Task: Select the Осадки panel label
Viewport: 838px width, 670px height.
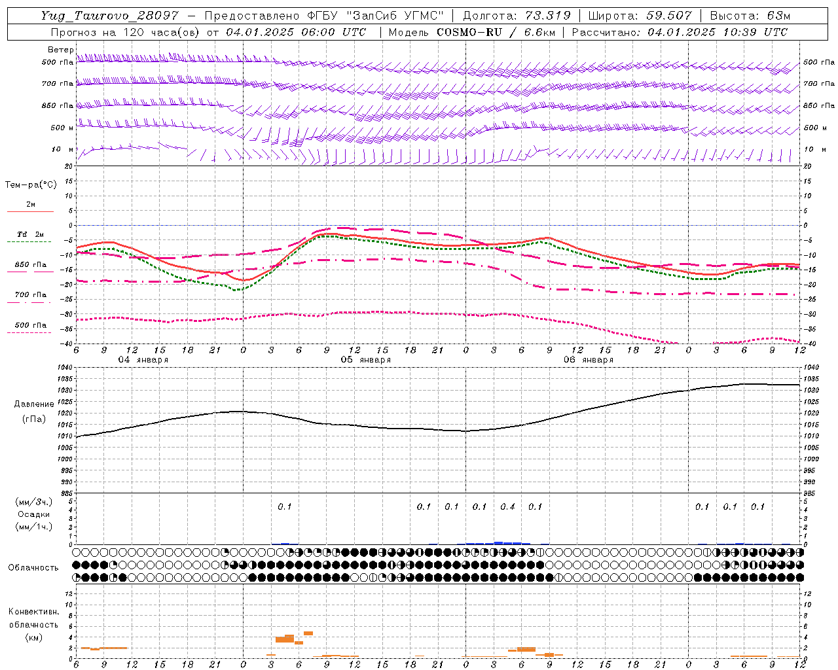Action: coord(34,514)
